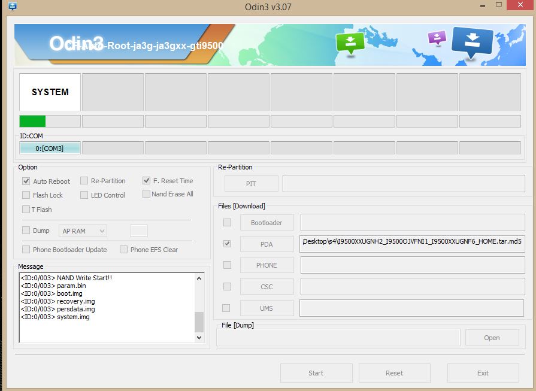Click the Message log scrollbar thumb
This screenshot has width=536, height=391.
point(199,322)
